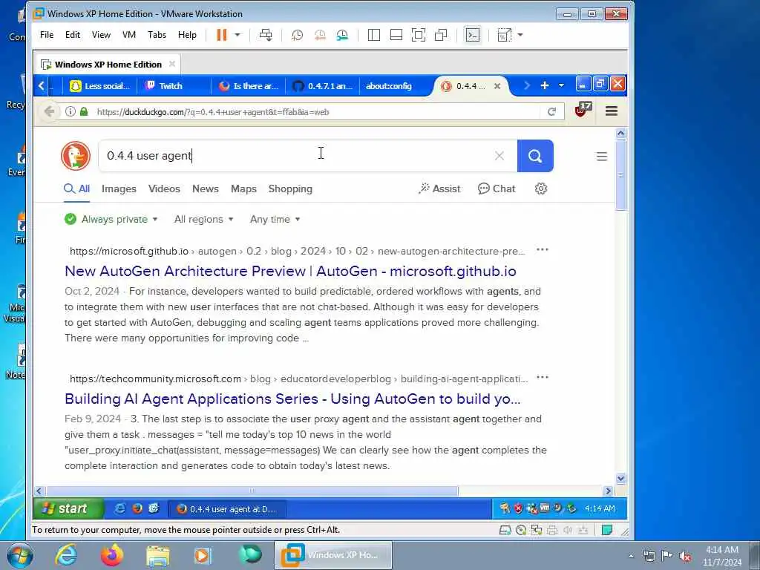Image resolution: width=760 pixels, height=570 pixels.
Task: Click the browser back button
Action: 49,111
